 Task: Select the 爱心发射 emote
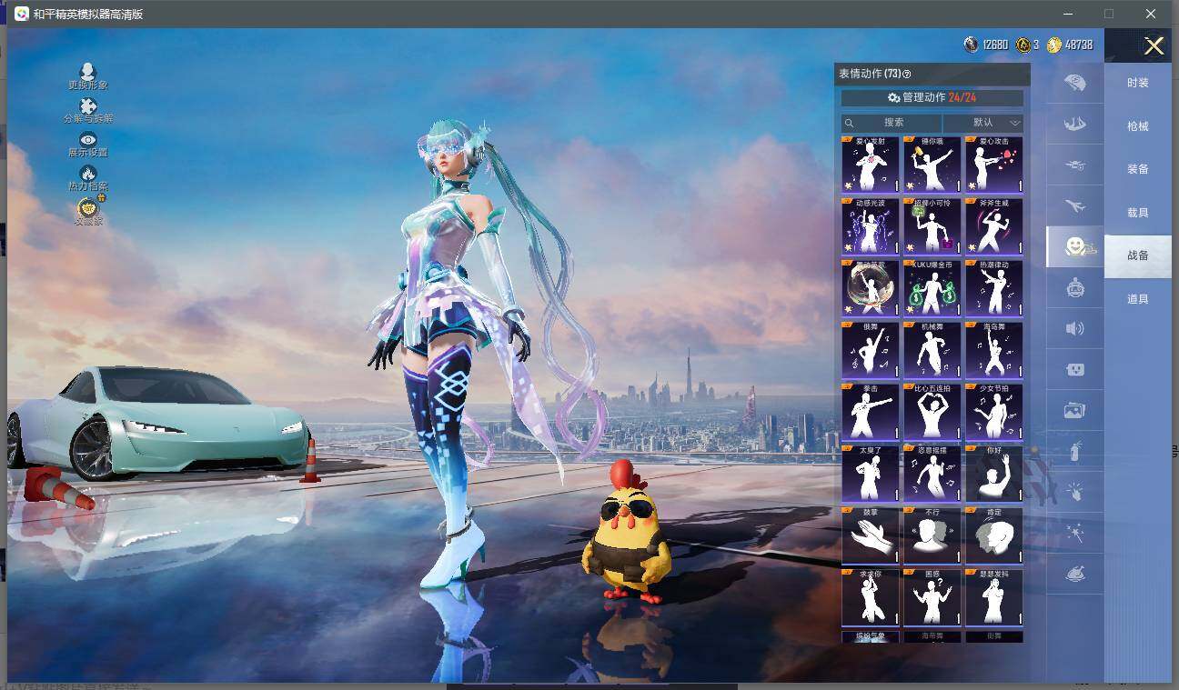tap(871, 165)
